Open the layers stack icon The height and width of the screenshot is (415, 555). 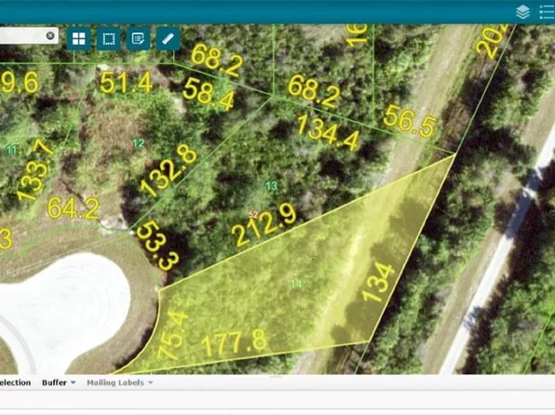pyautogui.click(x=522, y=12)
